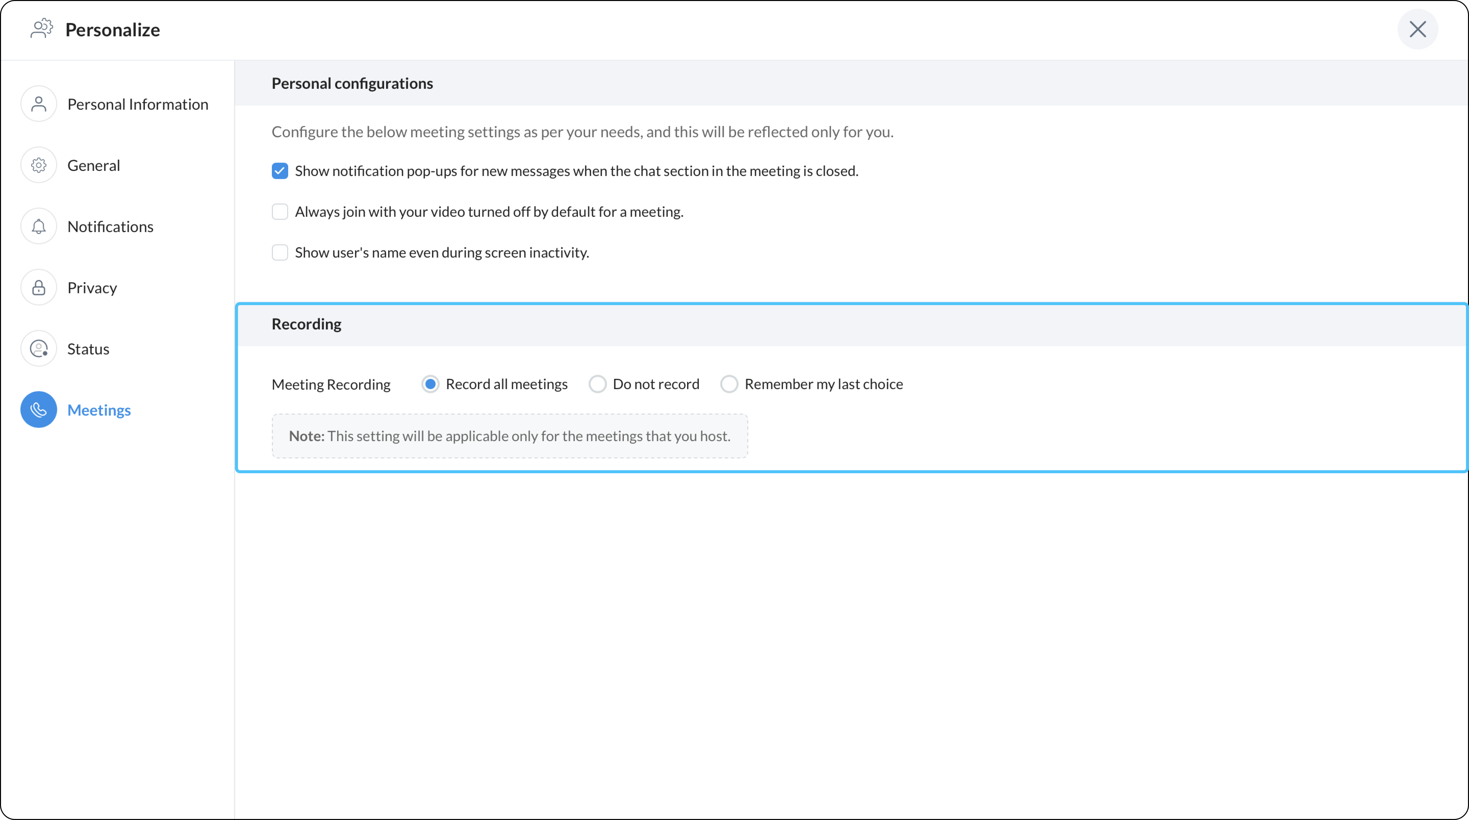Click the General gear icon

click(x=39, y=165)
